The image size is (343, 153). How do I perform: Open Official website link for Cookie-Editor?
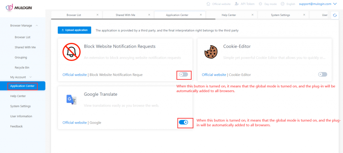click(x=214, y=75)
